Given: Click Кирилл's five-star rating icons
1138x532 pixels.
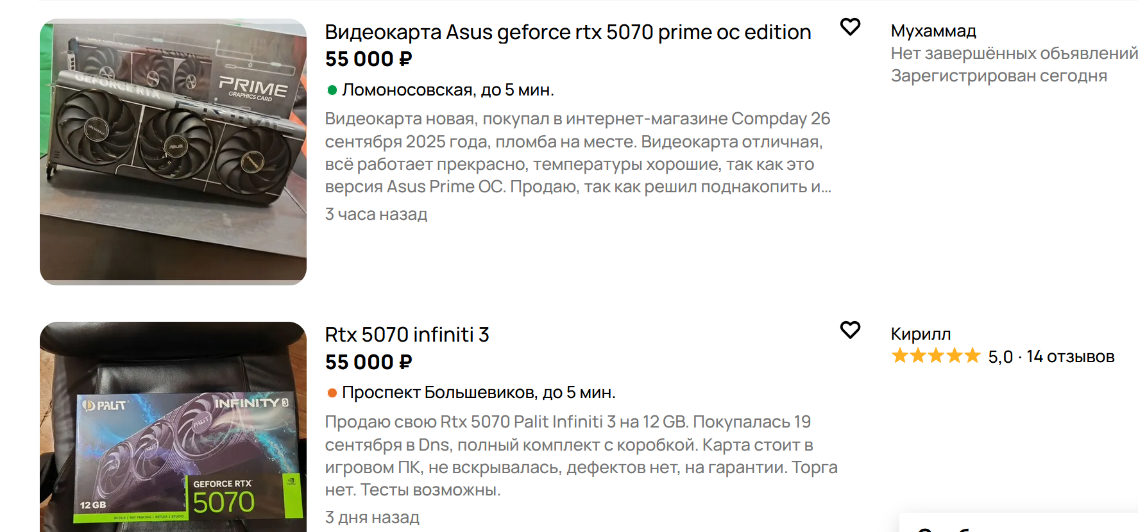Looking at the screenshot, I should (936, 356).
